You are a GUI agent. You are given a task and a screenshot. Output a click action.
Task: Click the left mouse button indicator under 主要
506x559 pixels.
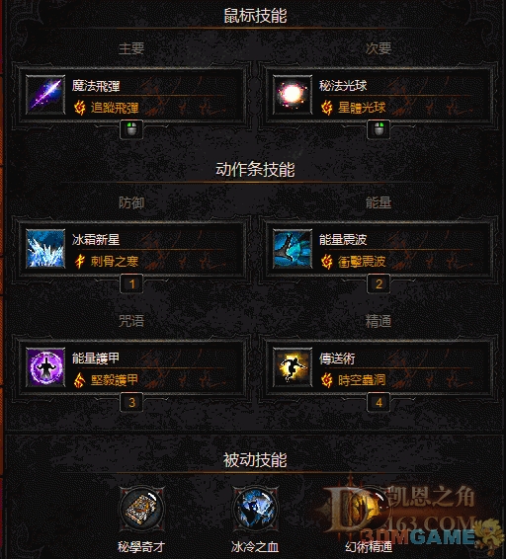pyautogui.click(x=131, y=129)
